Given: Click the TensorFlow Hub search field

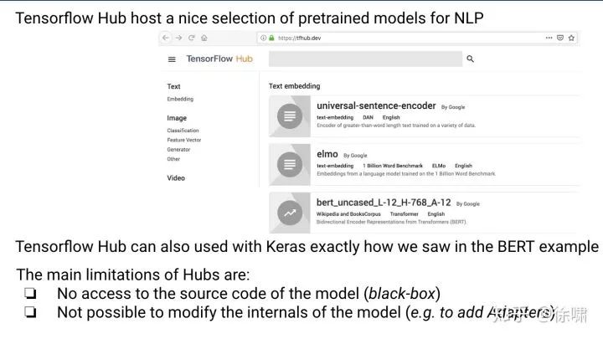Looking at the screenshot, I should point(364,59).
